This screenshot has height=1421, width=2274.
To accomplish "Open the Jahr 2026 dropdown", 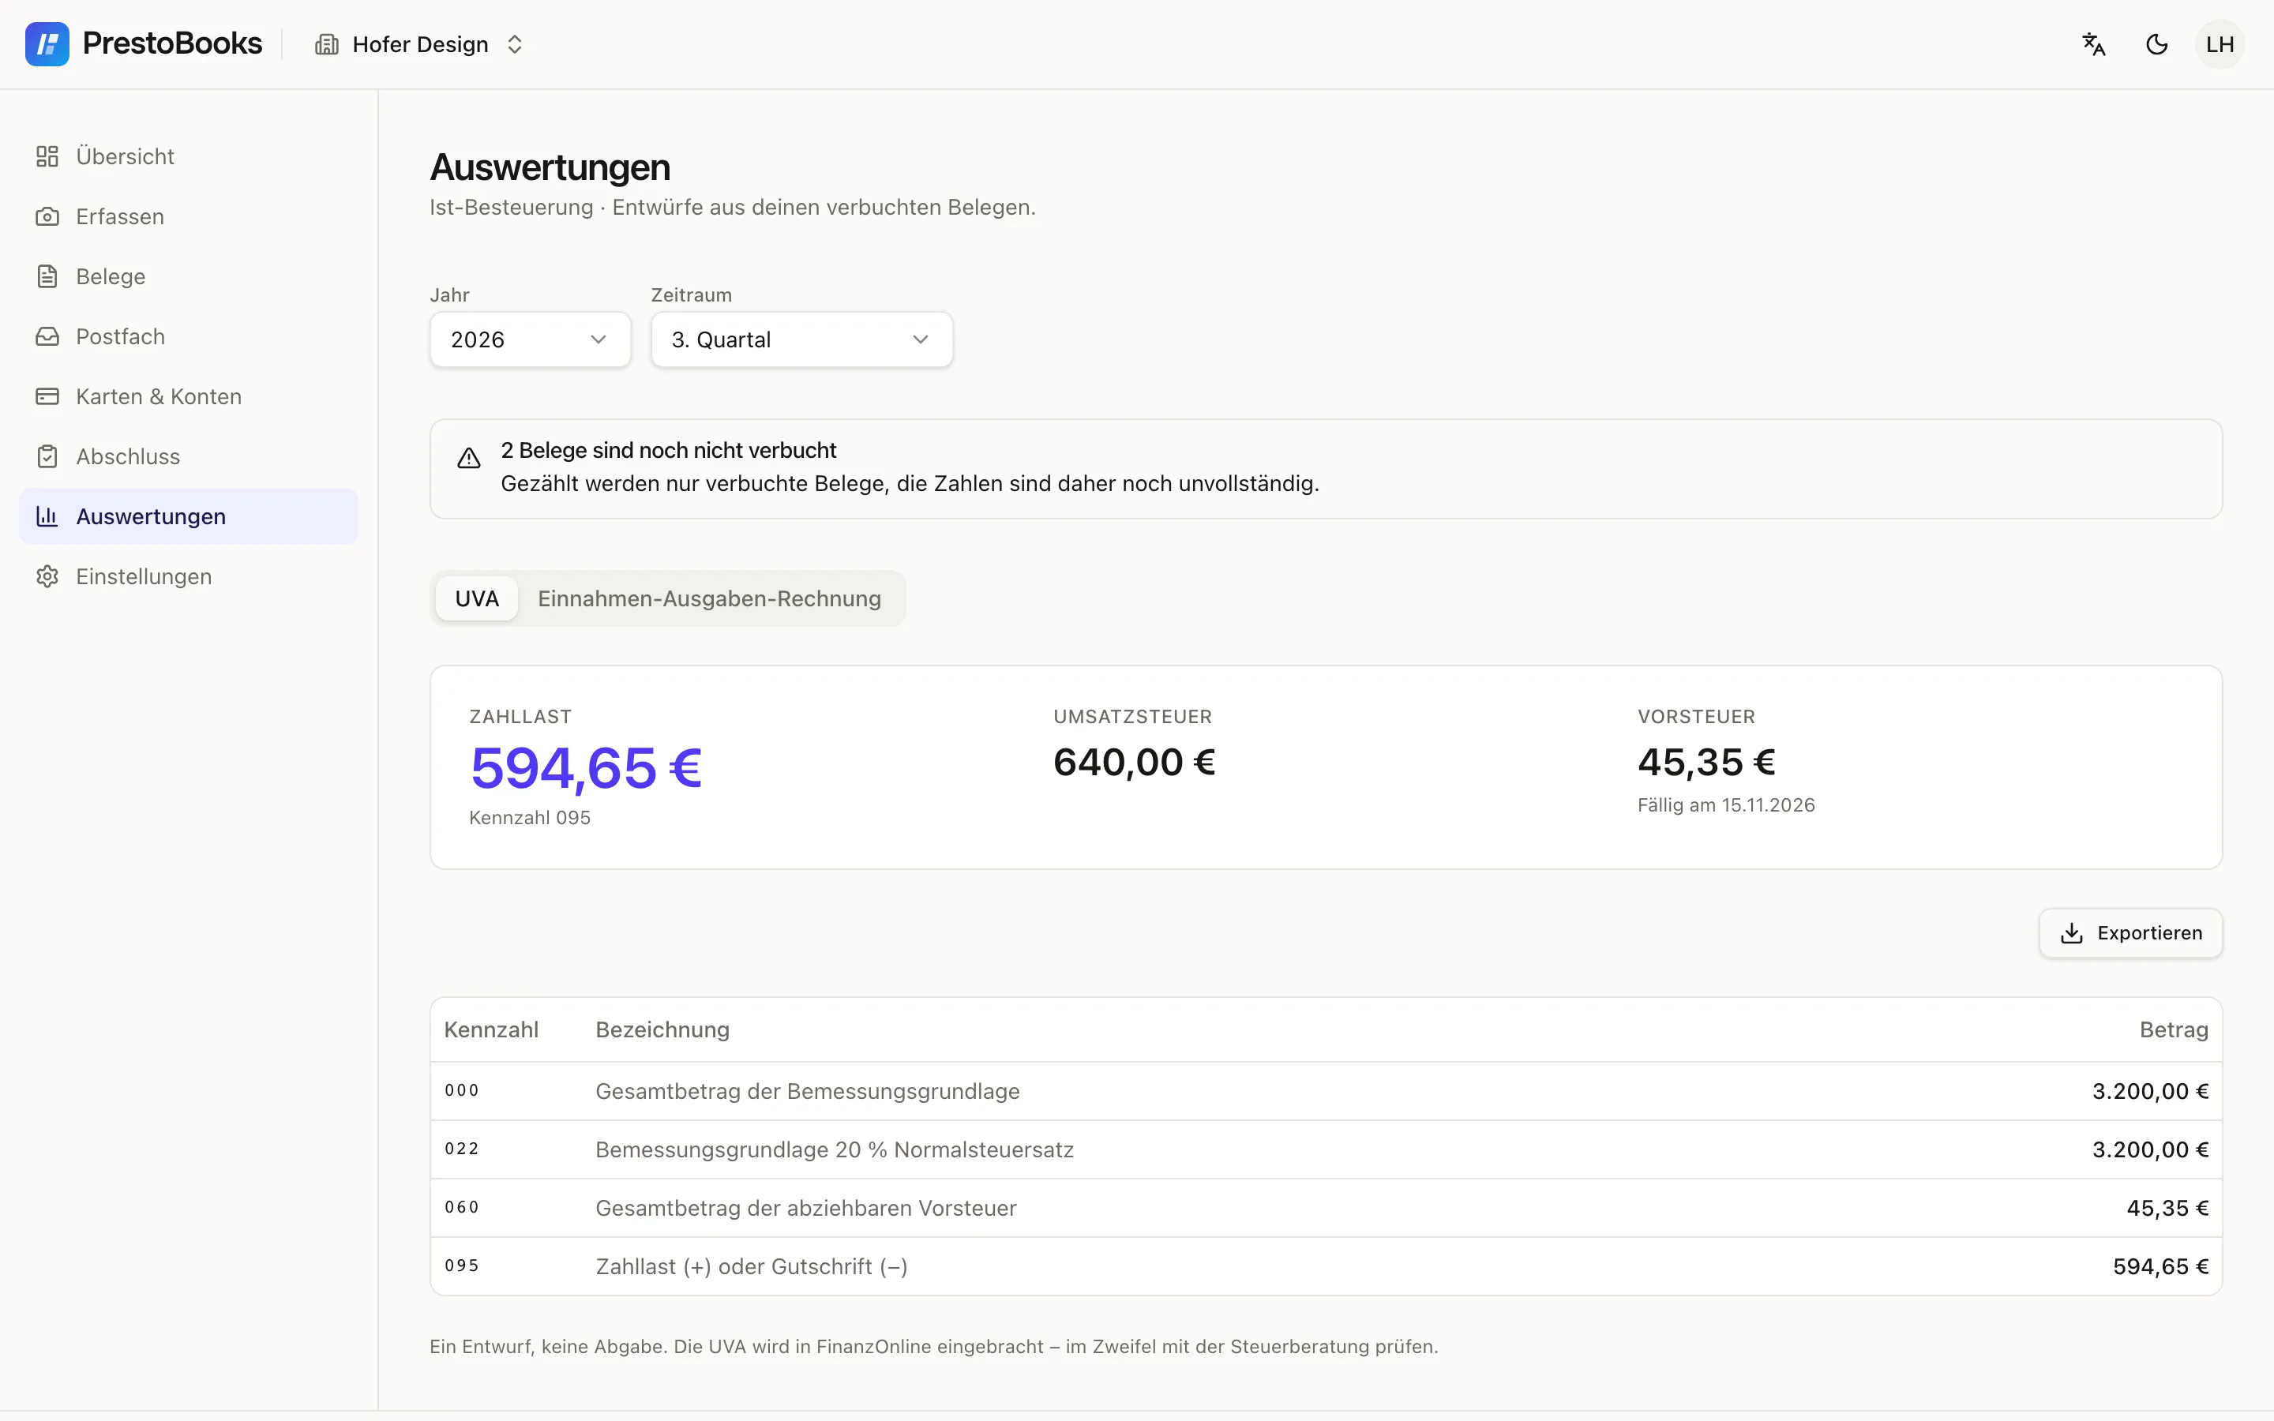I will coord(530,339).
